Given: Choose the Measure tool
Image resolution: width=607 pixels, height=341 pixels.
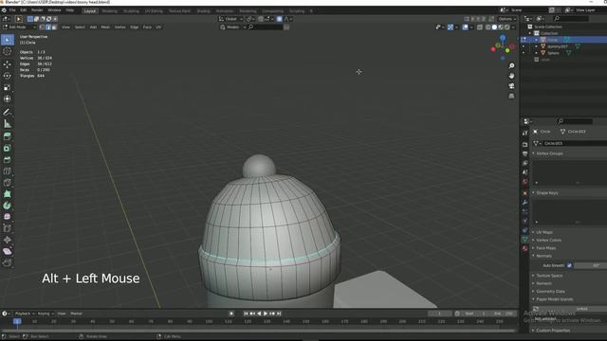Looking at the screenshot, I should [x=8, y=124].
